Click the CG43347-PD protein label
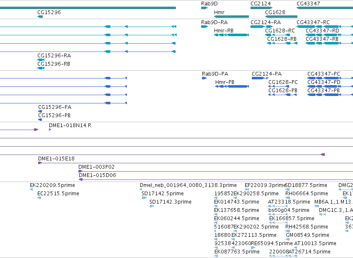 click(x=324, y=82)
